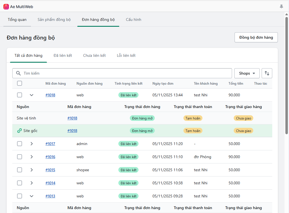The image size is (289, 213).
Task: Open order link #1016
Action: 50,157
